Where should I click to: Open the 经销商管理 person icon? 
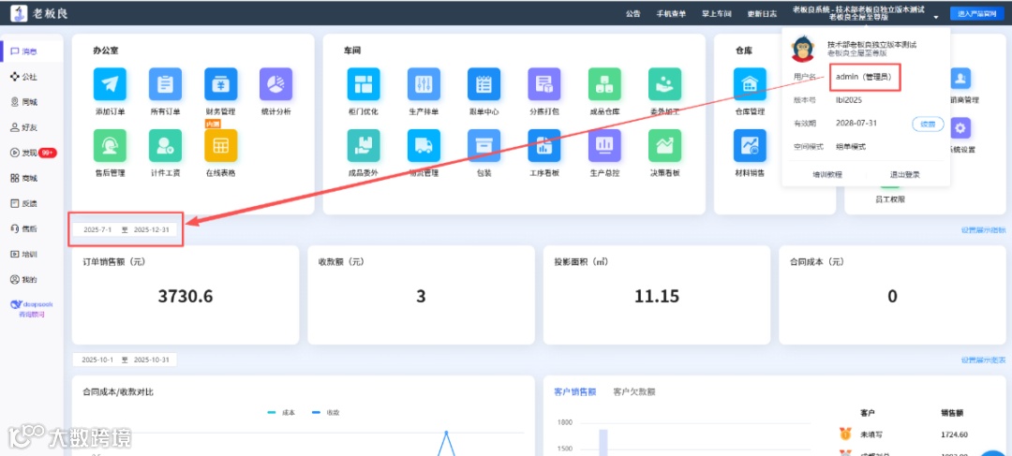click(961, 79)
